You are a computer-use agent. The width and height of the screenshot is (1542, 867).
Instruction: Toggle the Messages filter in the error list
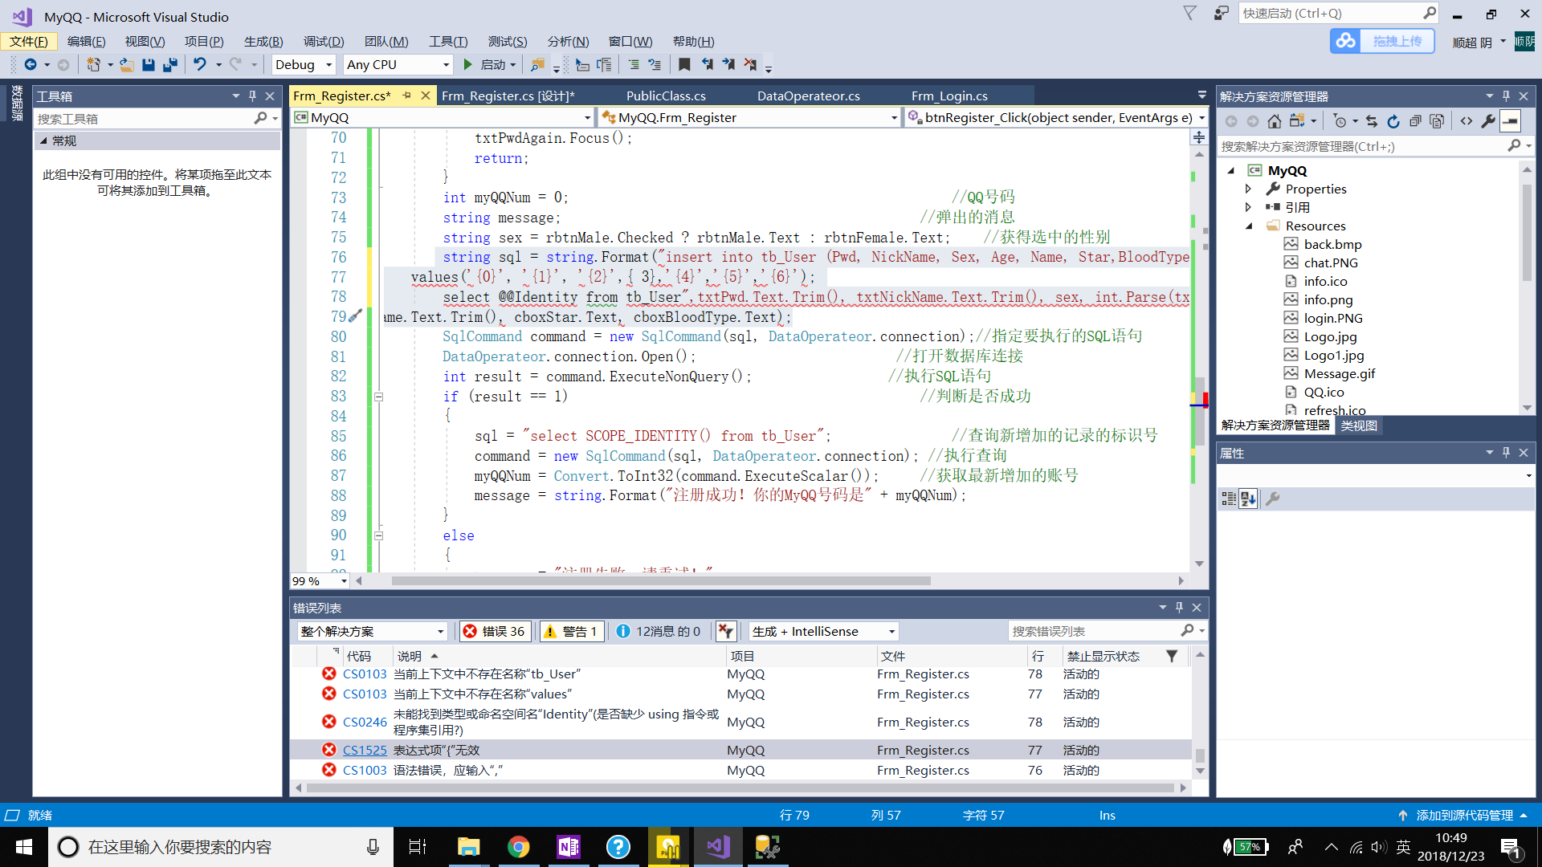658,632
